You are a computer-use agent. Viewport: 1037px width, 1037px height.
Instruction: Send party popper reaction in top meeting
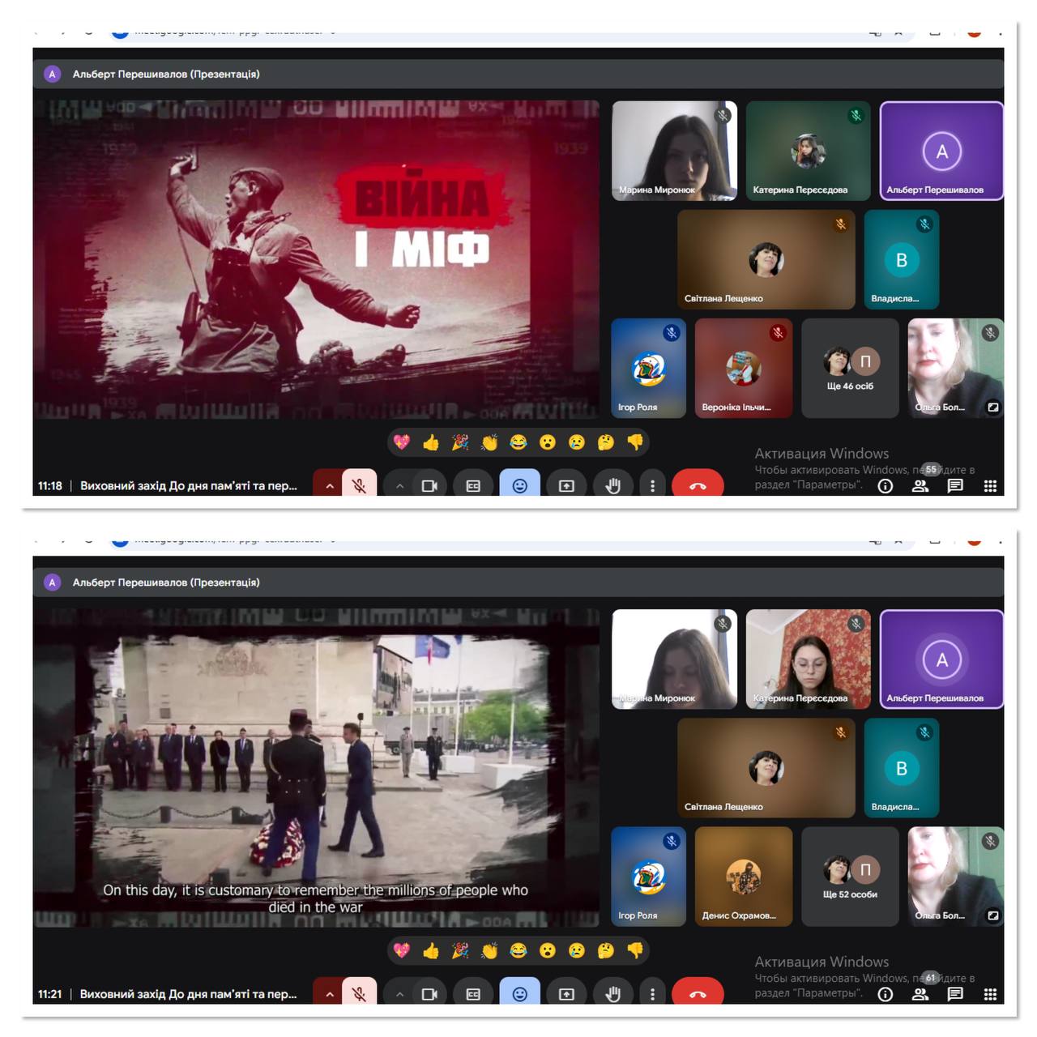pos(460,442)
